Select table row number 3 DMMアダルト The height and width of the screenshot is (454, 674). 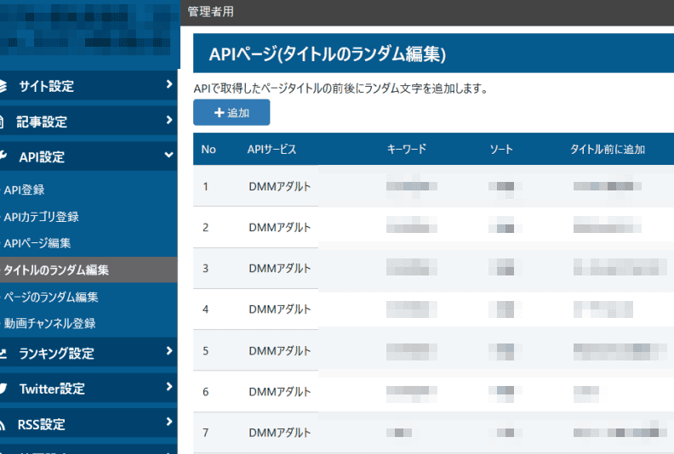point(279,268)
